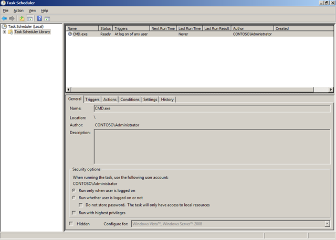Click the Back arrow toolbar icon

point(5,18)
